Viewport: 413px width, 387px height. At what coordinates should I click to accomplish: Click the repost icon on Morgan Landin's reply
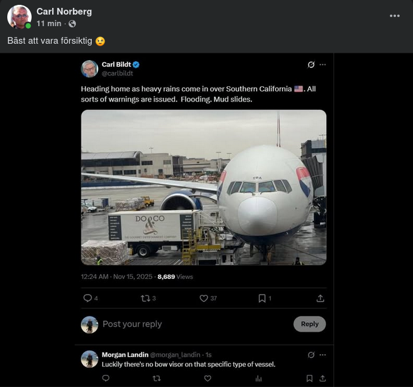pyautogui.click(x=157, y=378)
